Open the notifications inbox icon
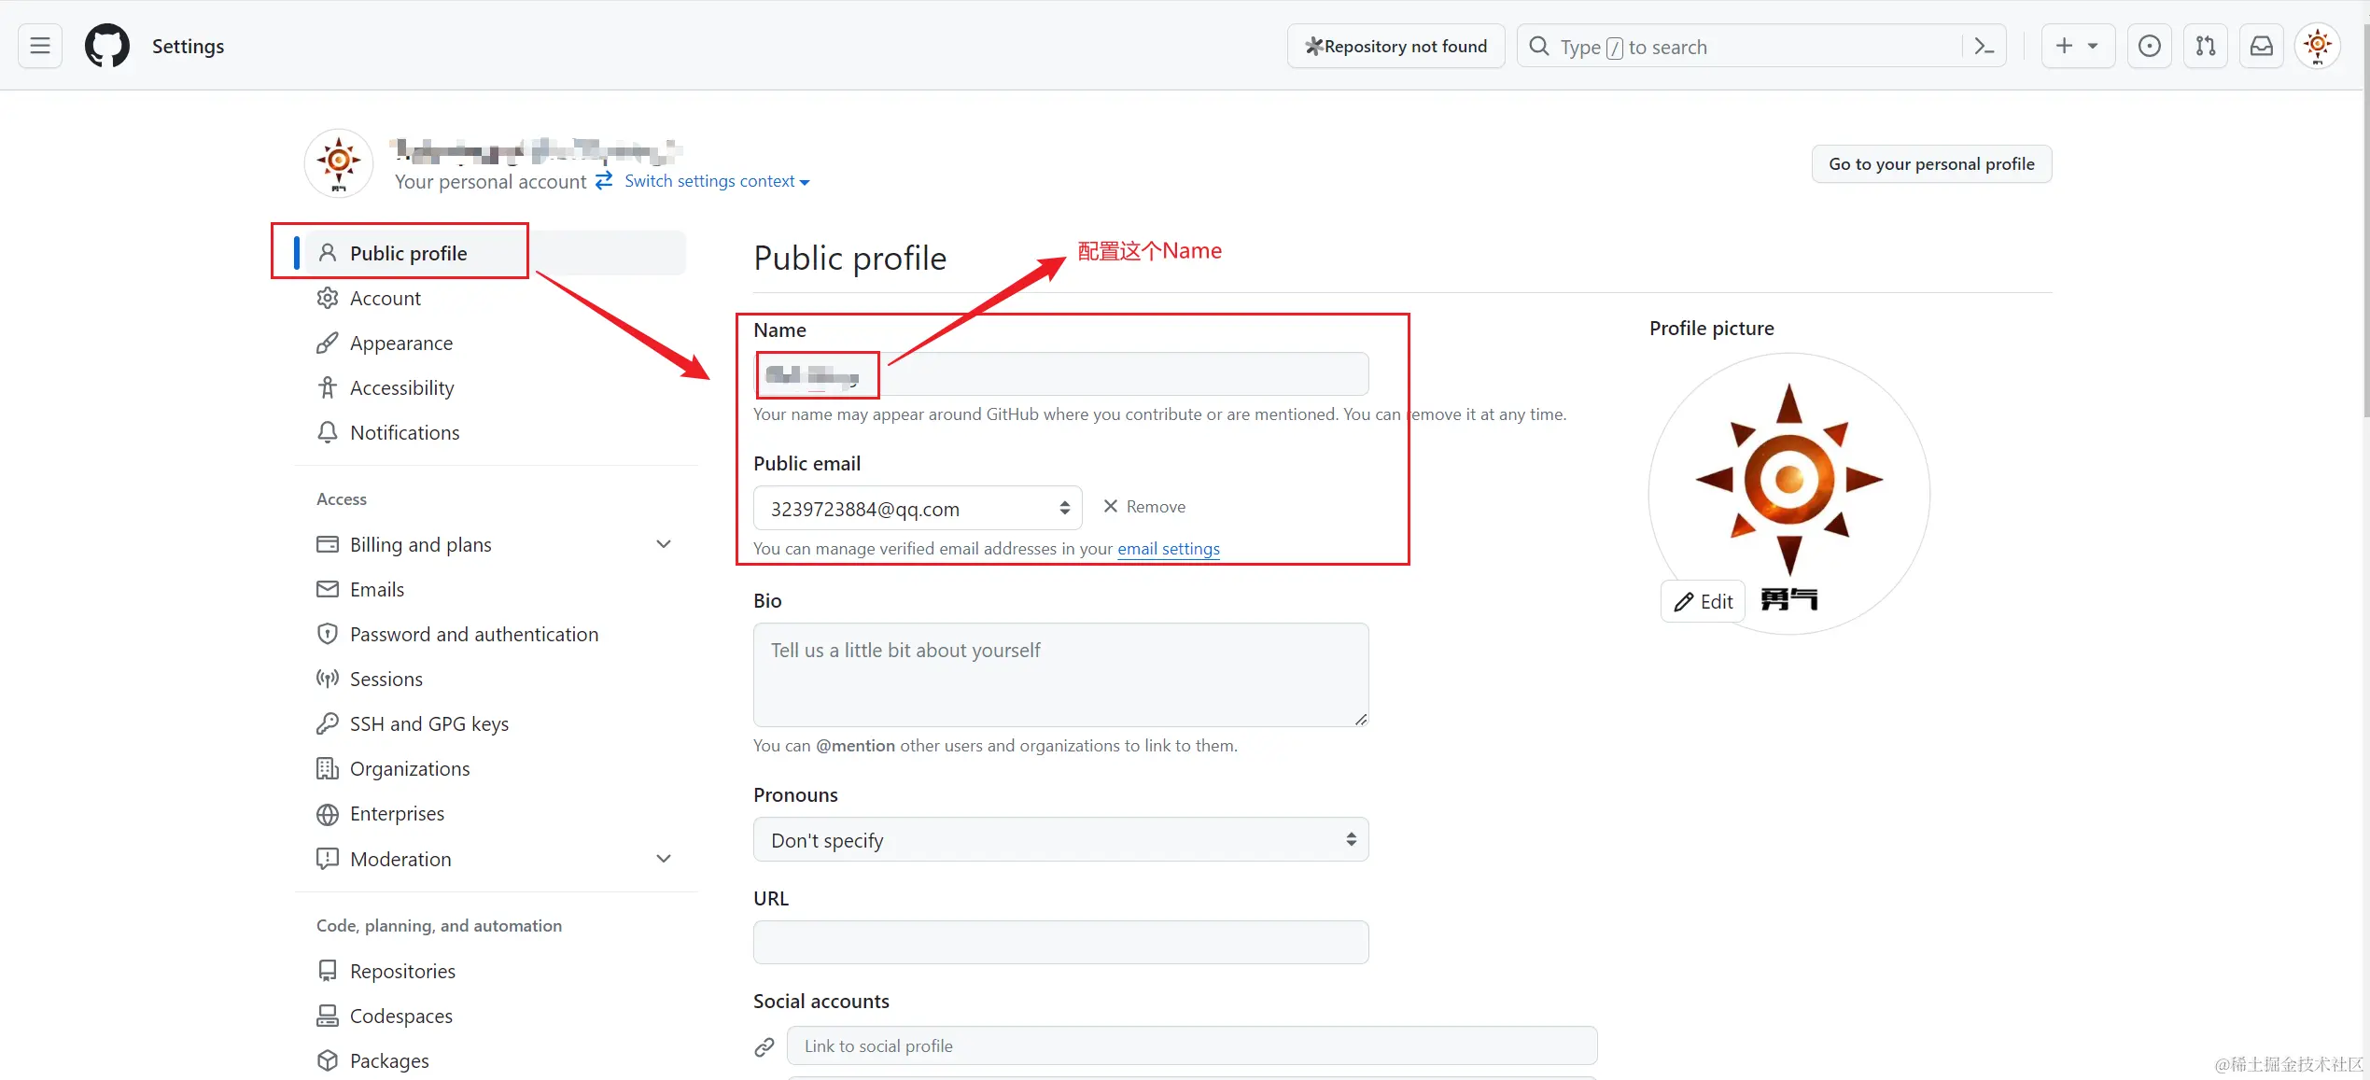Viewport: 2370px width, 1080px height. [2262, 46]
